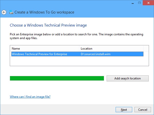
Task: Click the 'Pick an Enterprise image below' description text
Action: 76,36
